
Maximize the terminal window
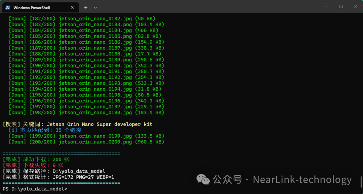pyautogui.click(x=341, y=6)
